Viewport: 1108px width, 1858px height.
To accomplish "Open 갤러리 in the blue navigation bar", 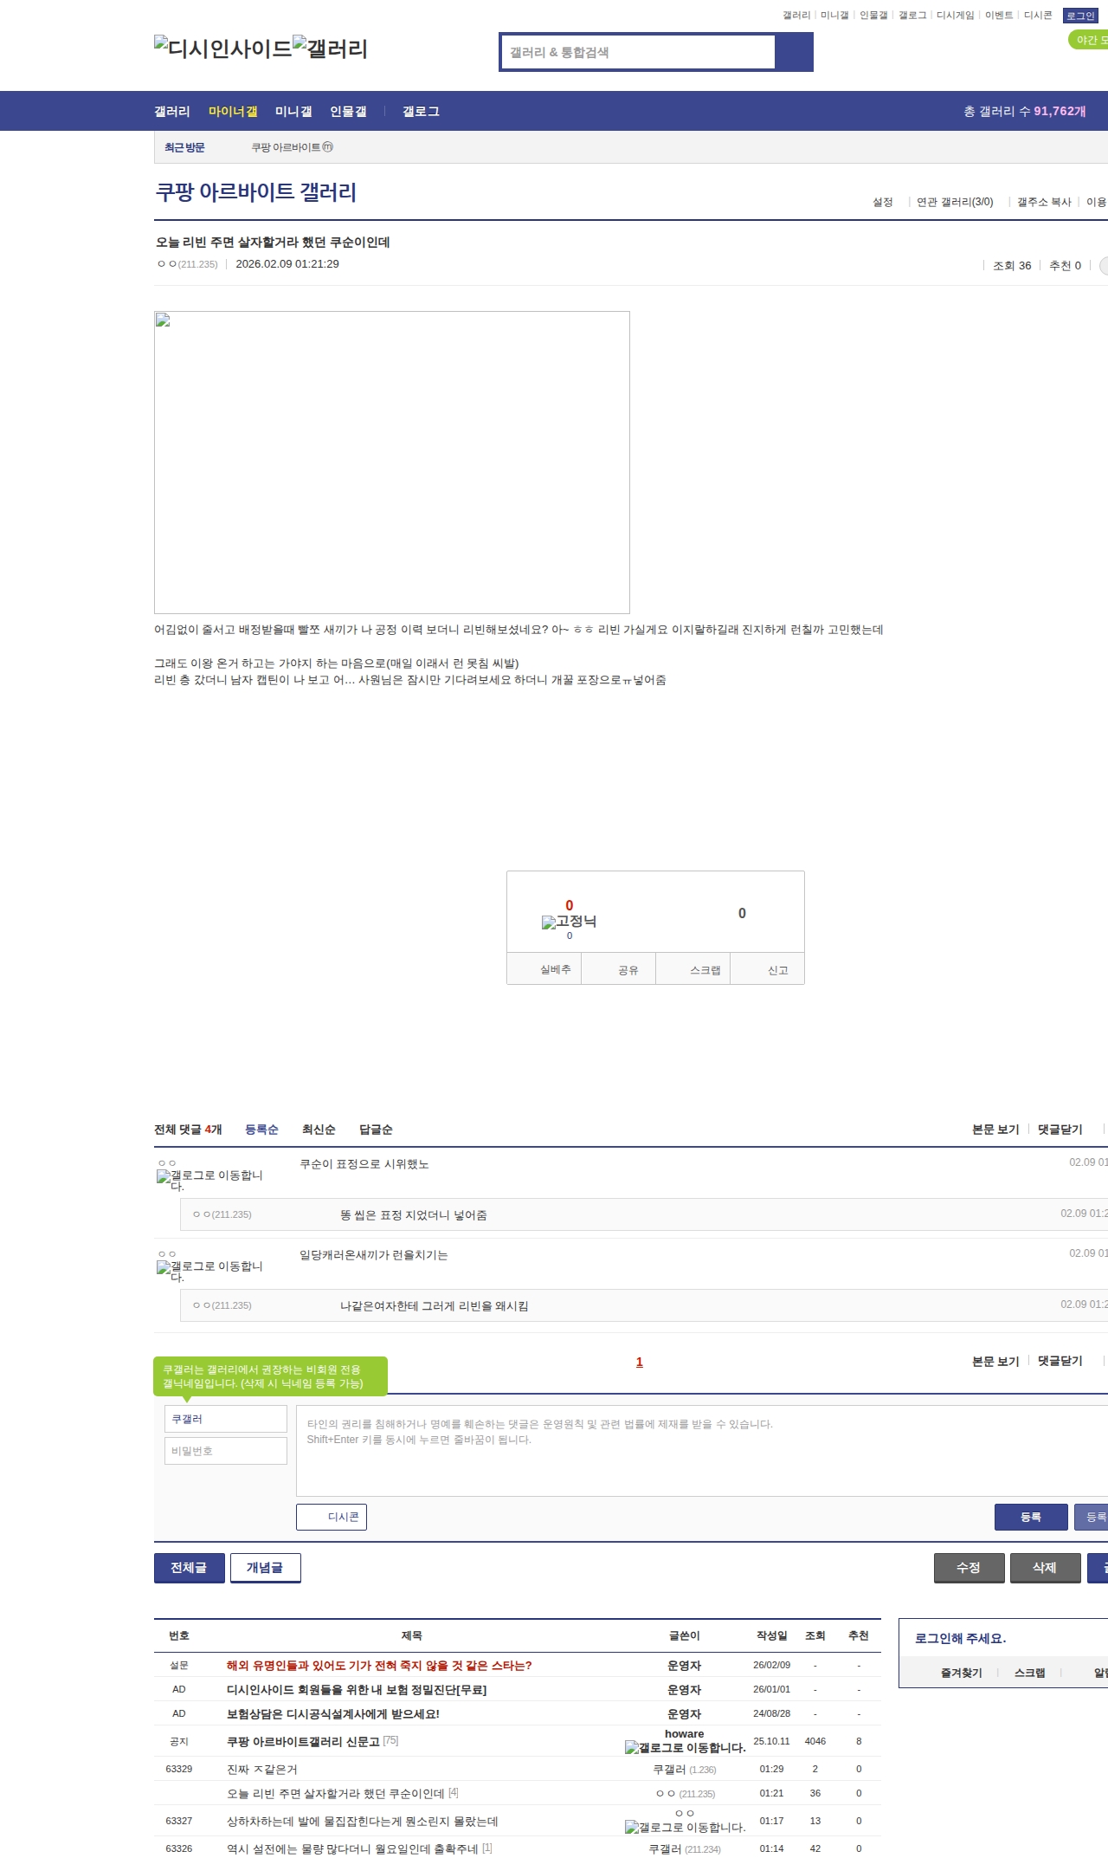I will coord(172,112).
